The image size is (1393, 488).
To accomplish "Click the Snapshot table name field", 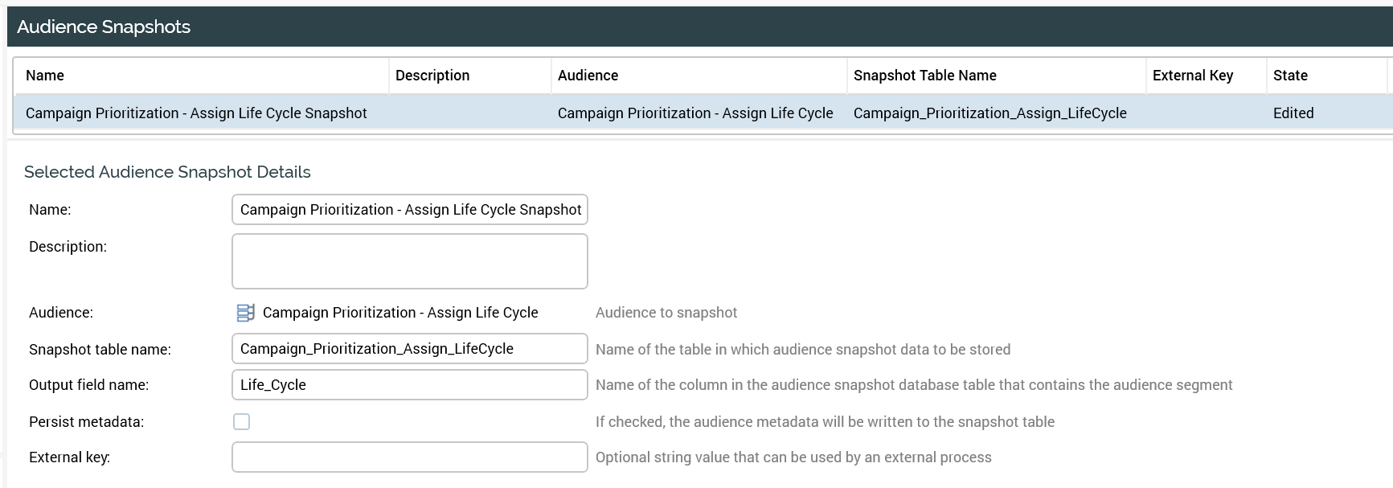I will click(x=409, y=349).
